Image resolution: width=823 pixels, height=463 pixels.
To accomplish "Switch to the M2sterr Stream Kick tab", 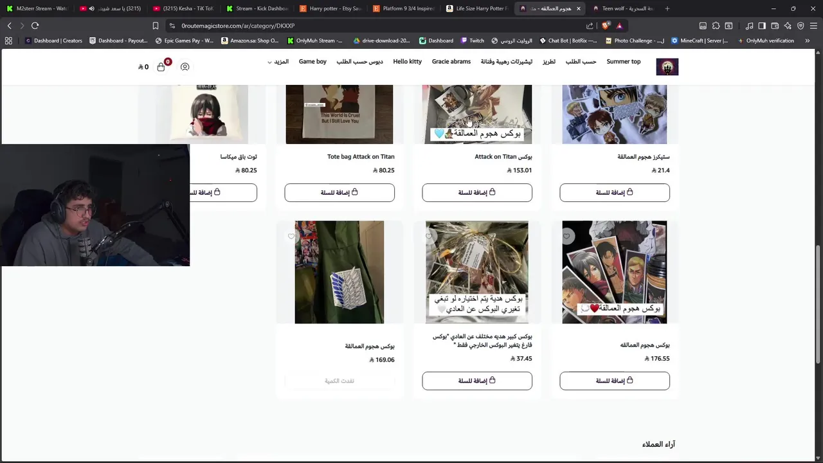I will click(37, 8).
